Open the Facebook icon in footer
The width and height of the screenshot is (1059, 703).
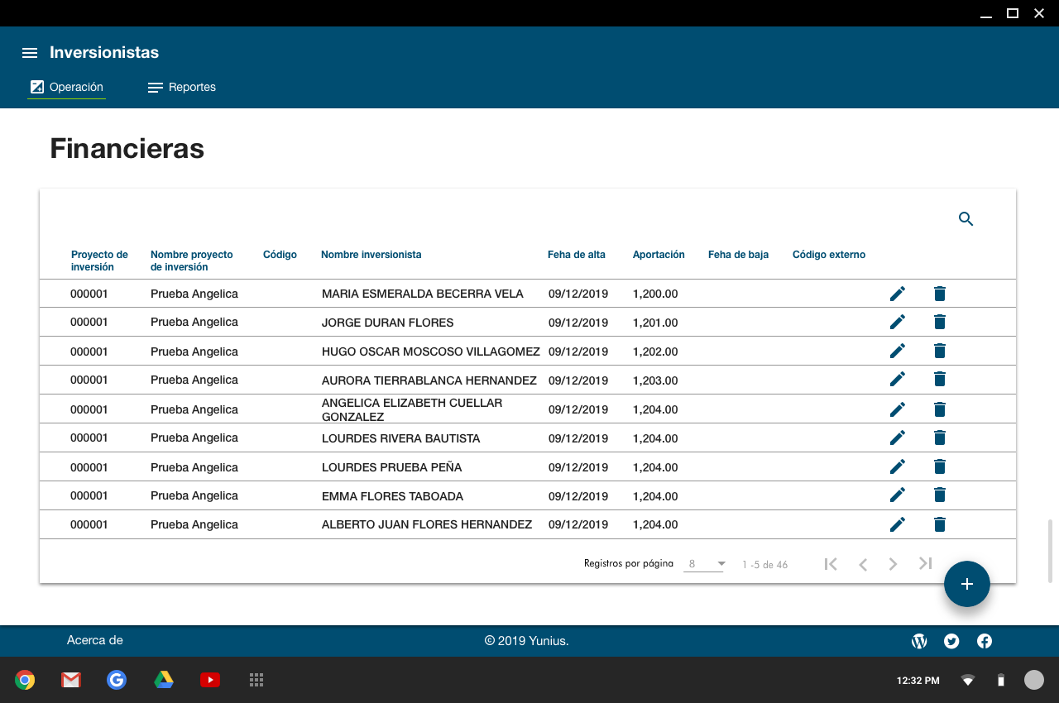(x=985, y=641)
